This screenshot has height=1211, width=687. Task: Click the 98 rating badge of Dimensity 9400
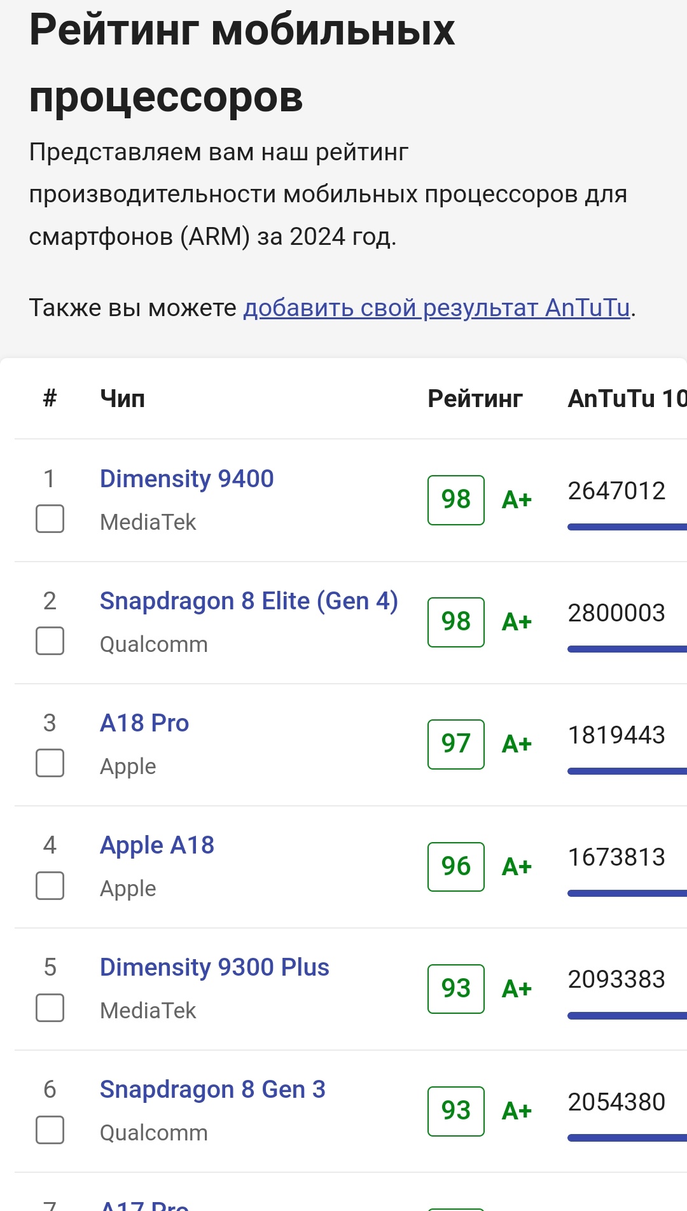455,500
